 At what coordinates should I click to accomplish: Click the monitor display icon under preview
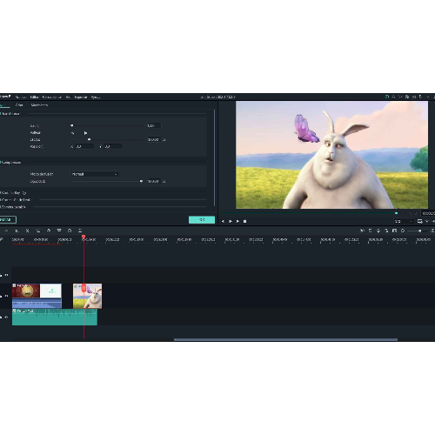(x=419, y=221)
